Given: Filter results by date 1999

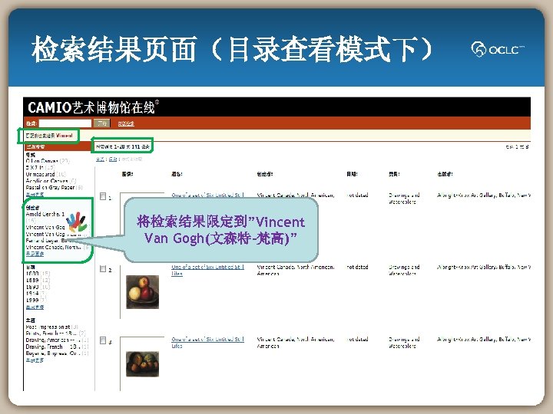Looking at the screenshot, I should pyautogui.click(x=32, y=300).
